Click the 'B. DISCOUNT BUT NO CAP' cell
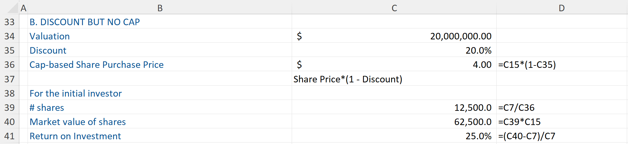The image size is (628, 144). click(x=85, y=22)
